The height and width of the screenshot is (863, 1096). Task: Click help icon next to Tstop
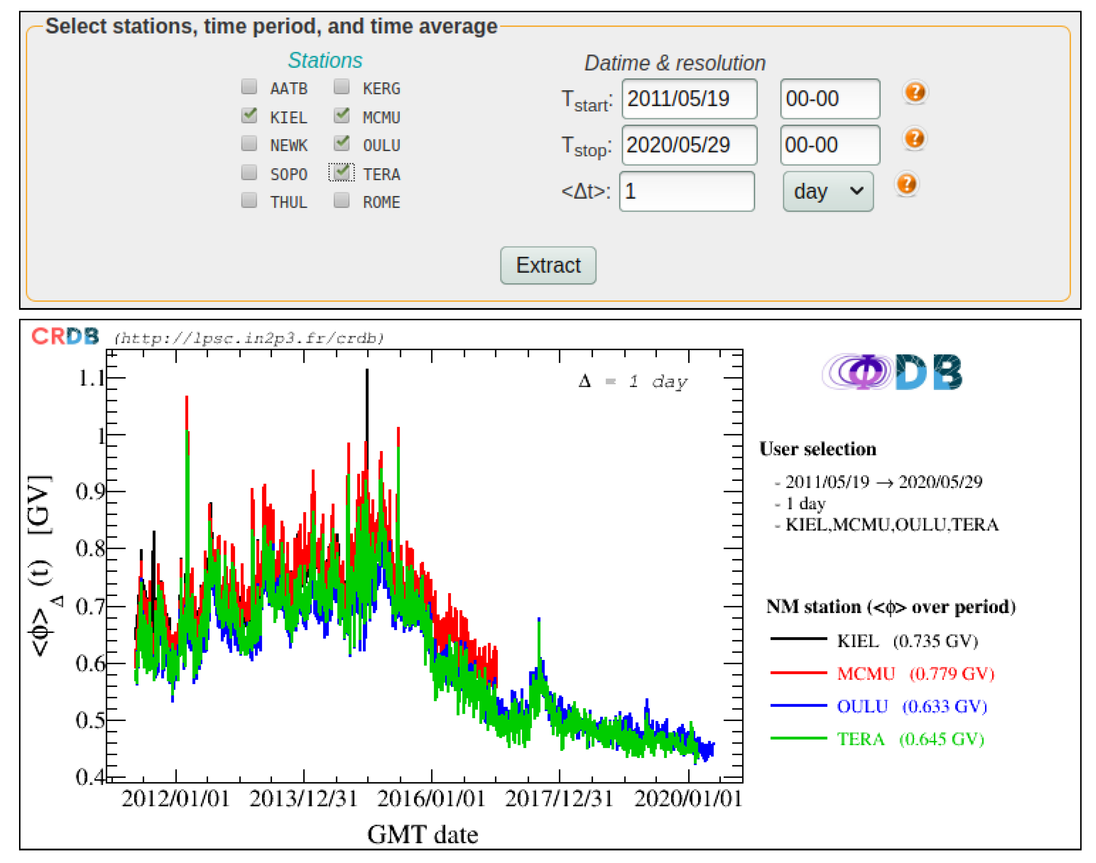[x=914, y=138]
